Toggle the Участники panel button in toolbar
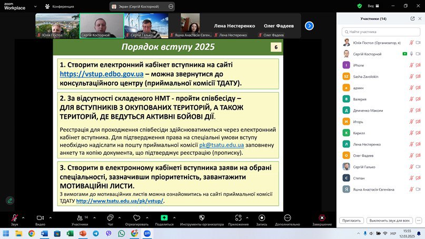425x239 pixels. [80, 220]
